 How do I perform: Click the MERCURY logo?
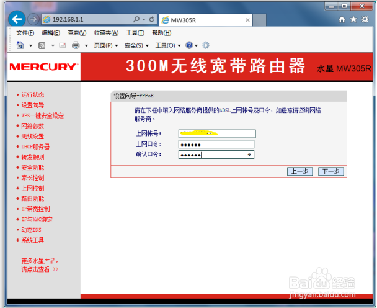[44, 66]
